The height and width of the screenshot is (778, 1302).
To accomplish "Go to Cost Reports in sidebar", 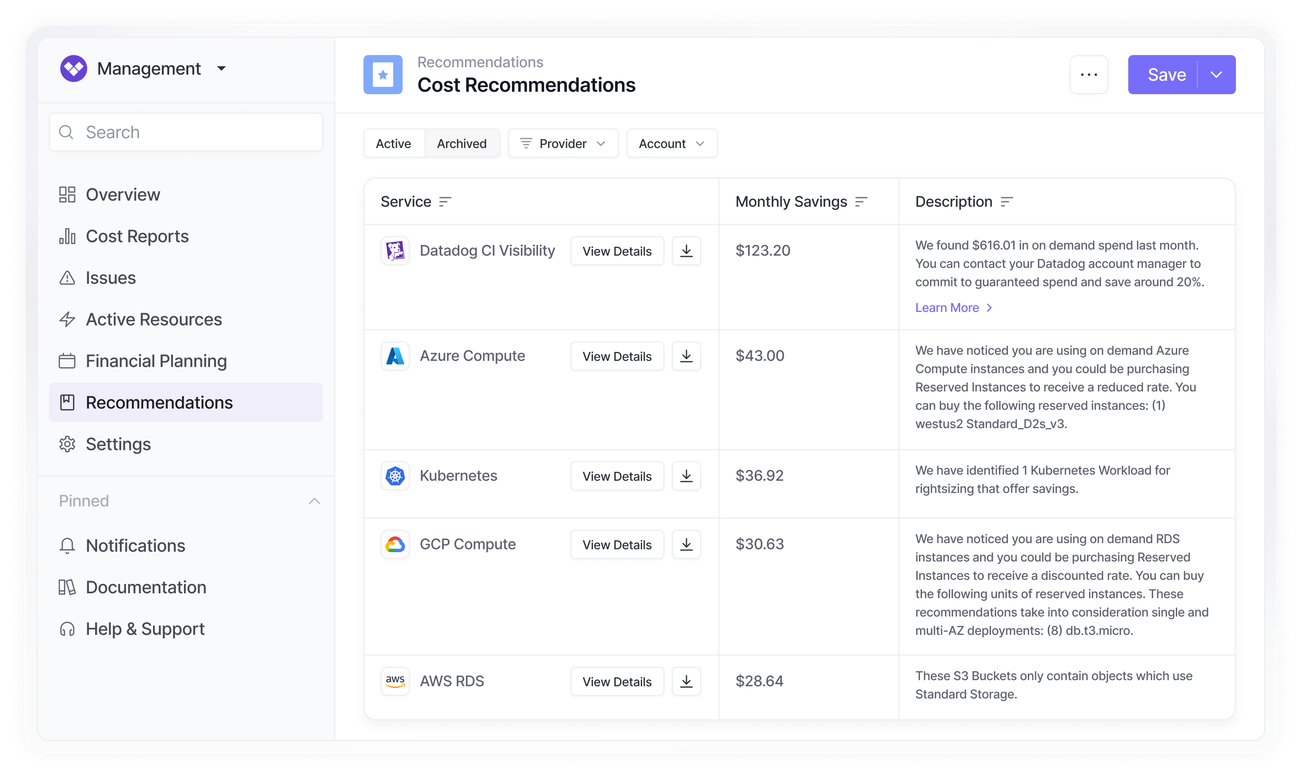I will tap(137, 236).
